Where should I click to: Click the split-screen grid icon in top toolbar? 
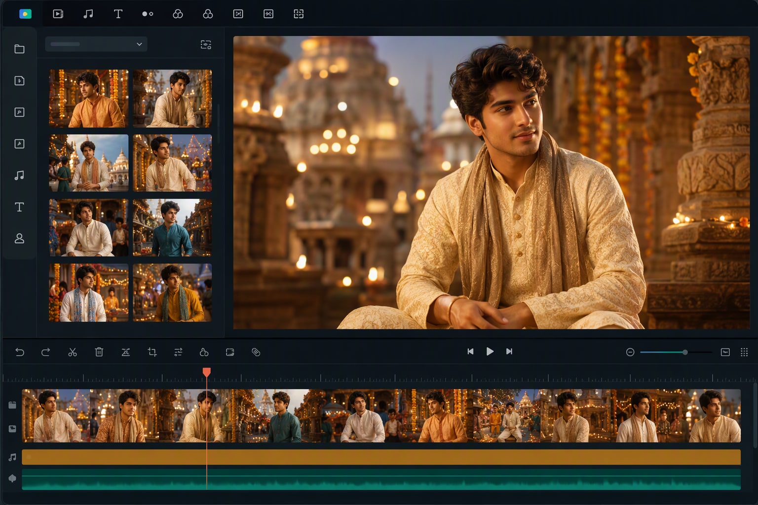[x=299, y=14]
